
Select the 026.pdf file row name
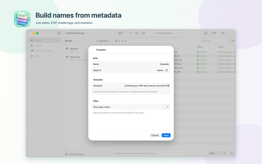(x=178, y=60)
